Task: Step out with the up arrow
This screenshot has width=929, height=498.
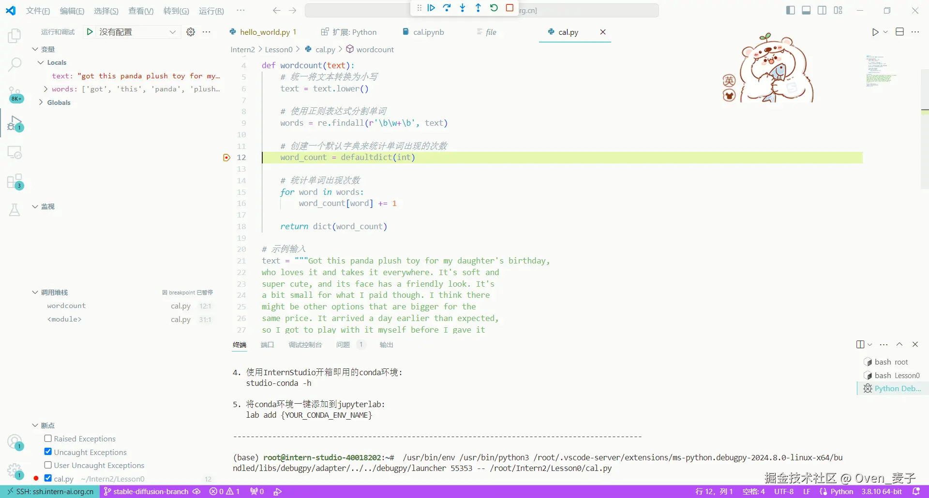Action: click(478, 8)
